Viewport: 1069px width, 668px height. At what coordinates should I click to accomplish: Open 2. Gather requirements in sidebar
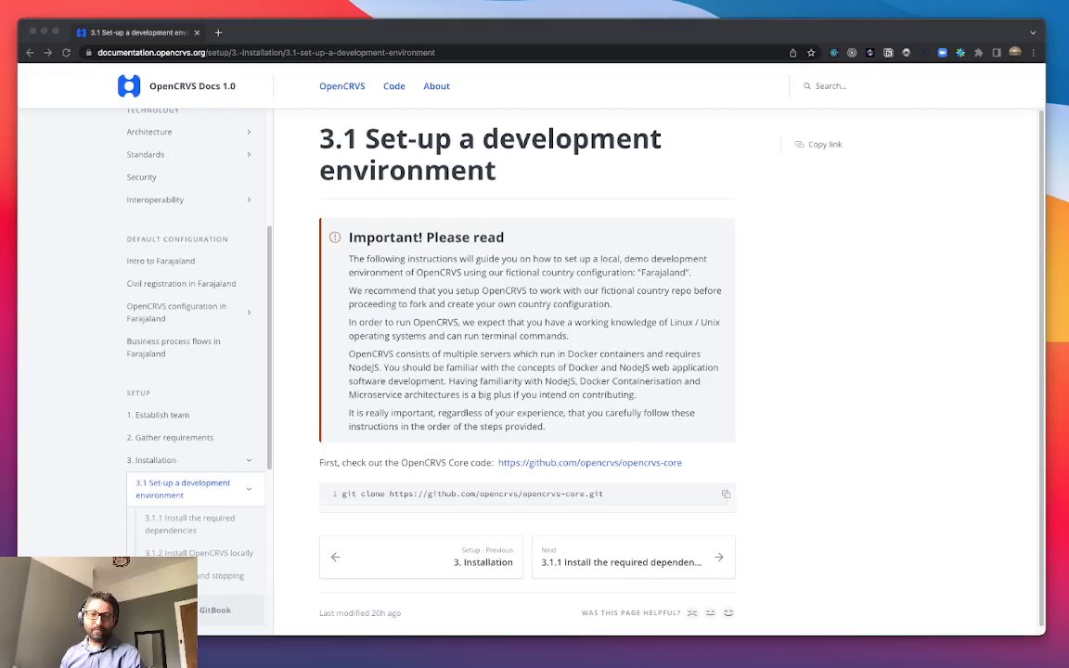coord(170,438)
